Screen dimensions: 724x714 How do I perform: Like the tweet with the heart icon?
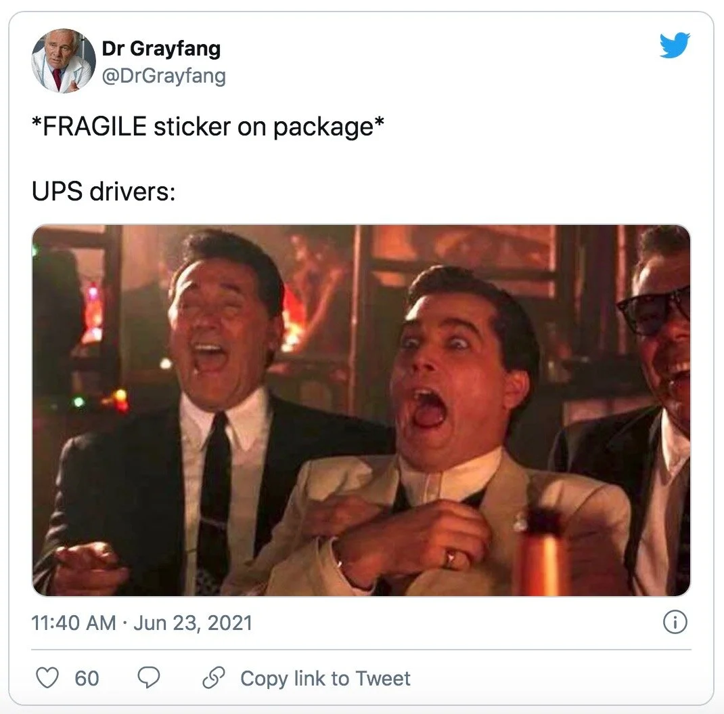(x=47, y=677)
